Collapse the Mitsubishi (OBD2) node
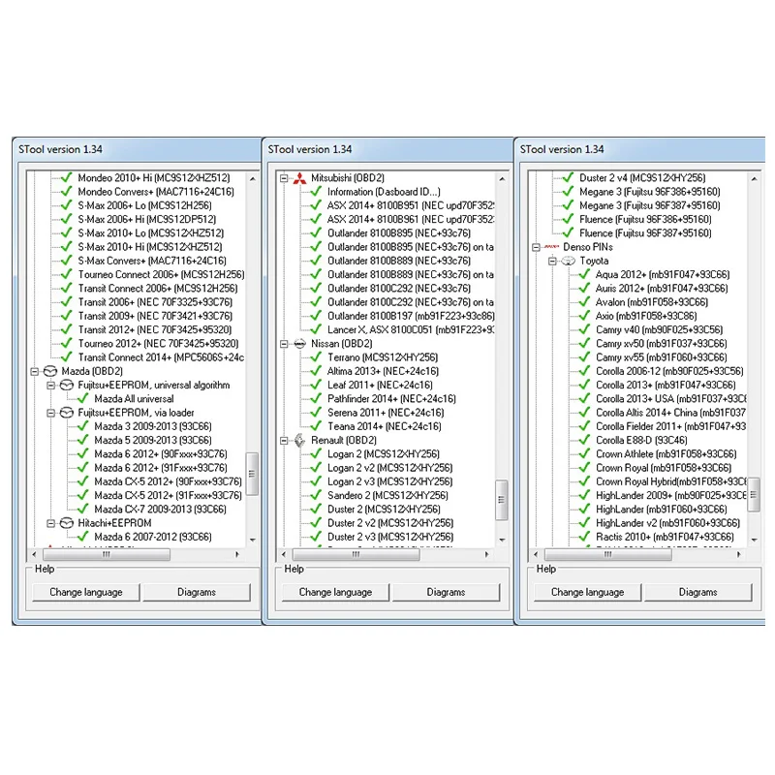This screenshot has height=775, width=775. click(284, 178)
